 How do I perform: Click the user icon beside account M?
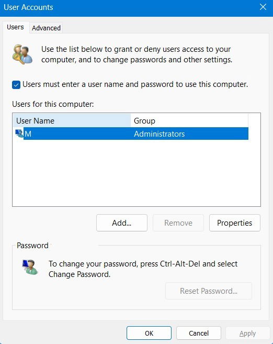click(19, 134)
